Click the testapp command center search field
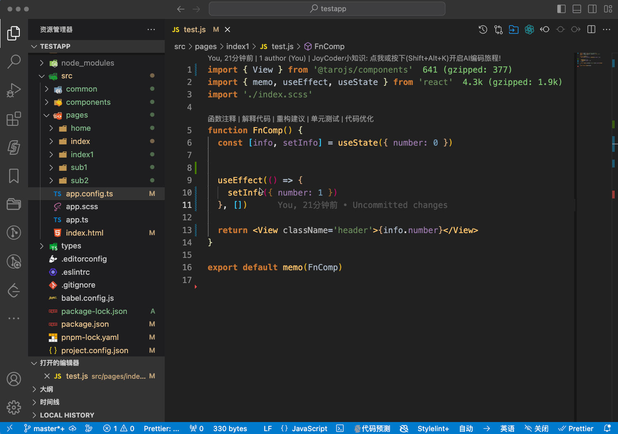This screenshot has height=434, width=618. (327, 9)
